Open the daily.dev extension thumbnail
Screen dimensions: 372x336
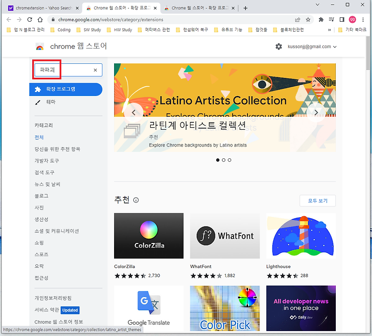[x=301, y=308]
